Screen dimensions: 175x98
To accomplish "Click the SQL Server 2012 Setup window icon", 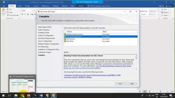I will click(x=39, y=11).
